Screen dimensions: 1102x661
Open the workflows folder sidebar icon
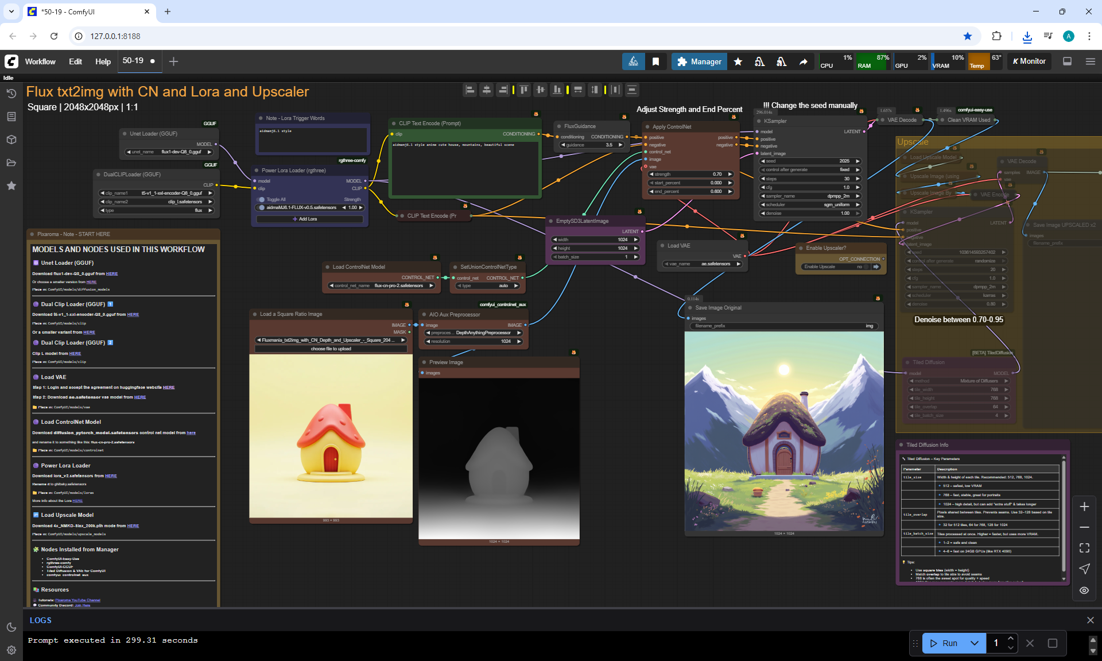pyautogui.click(x=11, y=163)
